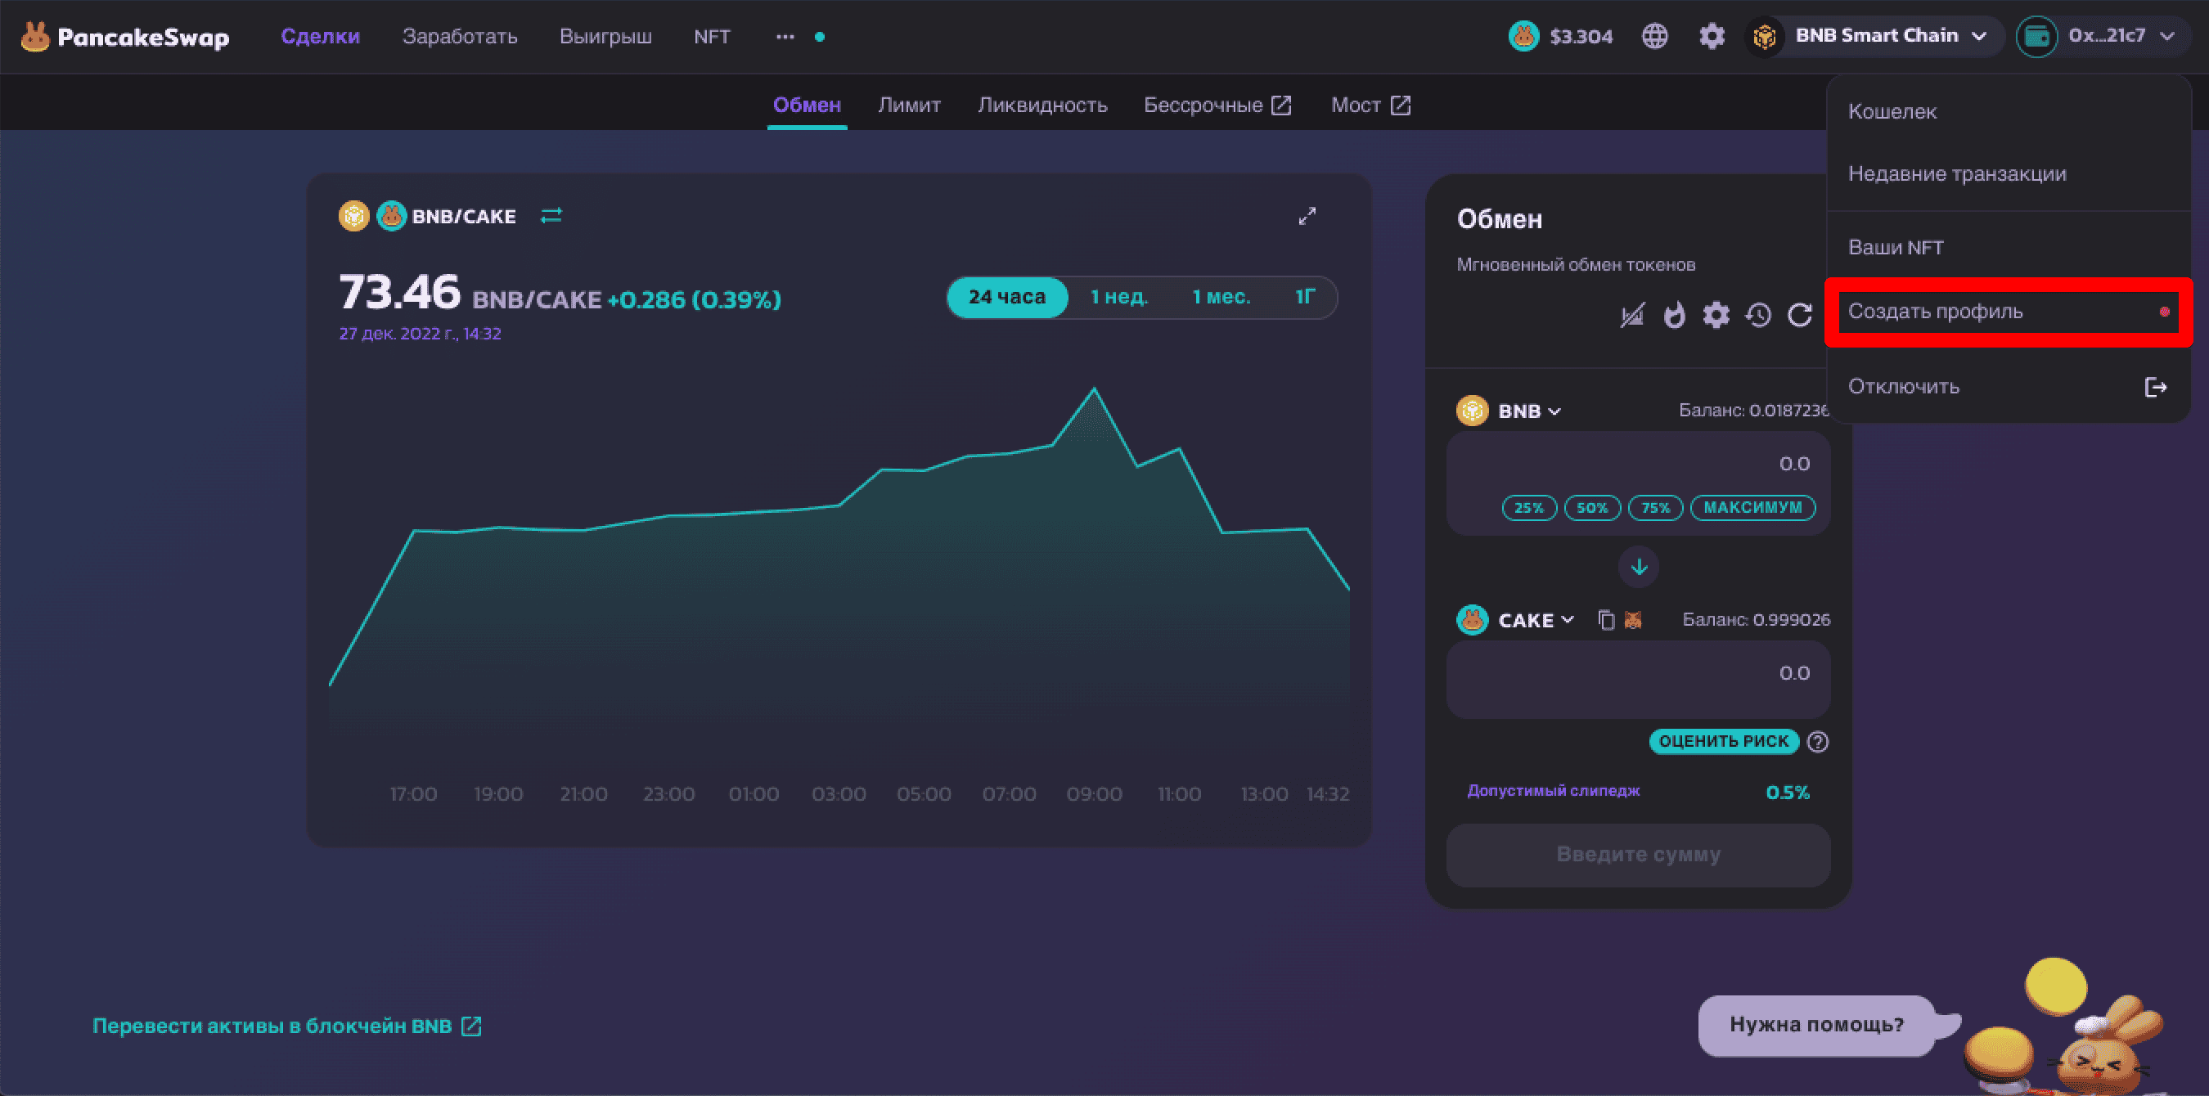Open the BNB Smart Chain network dropdown
2209x1096 pixels.
(x=1874, y=36)
